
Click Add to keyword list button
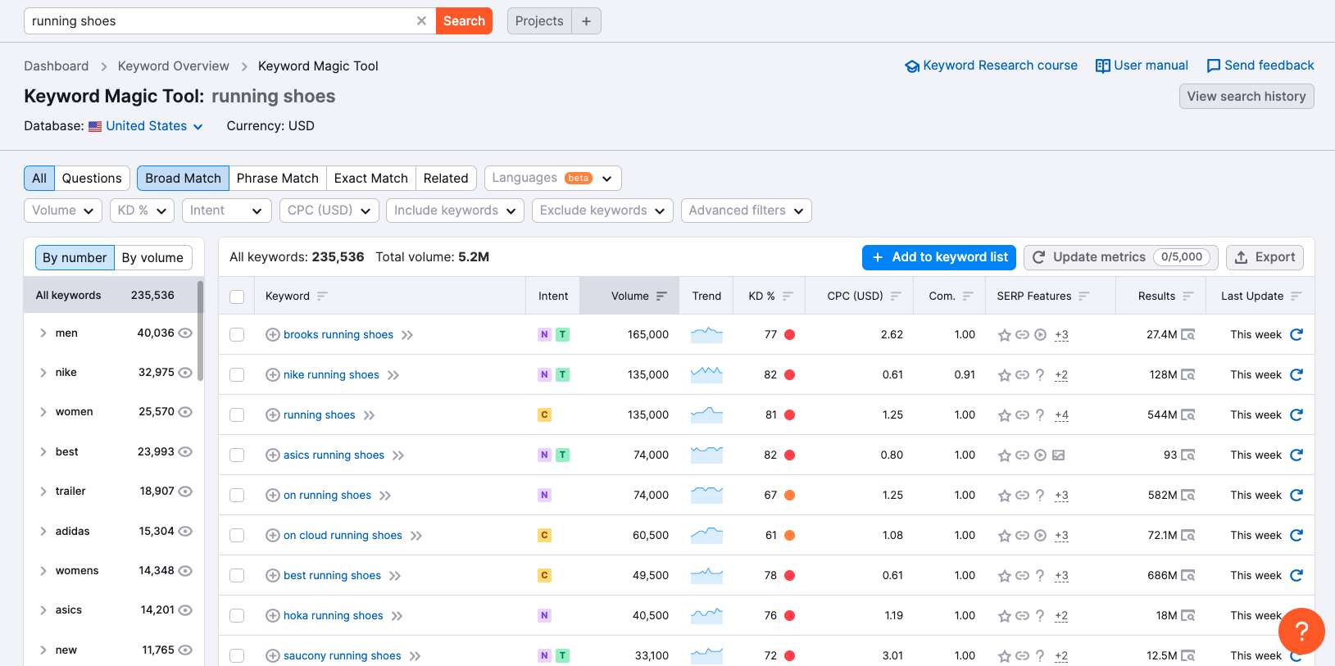(x=939, y=257)
